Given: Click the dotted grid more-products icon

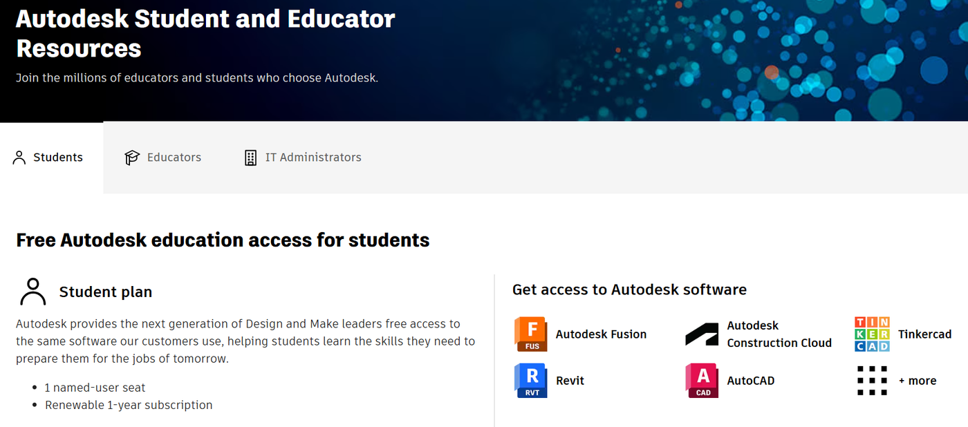Looking at the screenshot, I should click(x=873, y=381).
